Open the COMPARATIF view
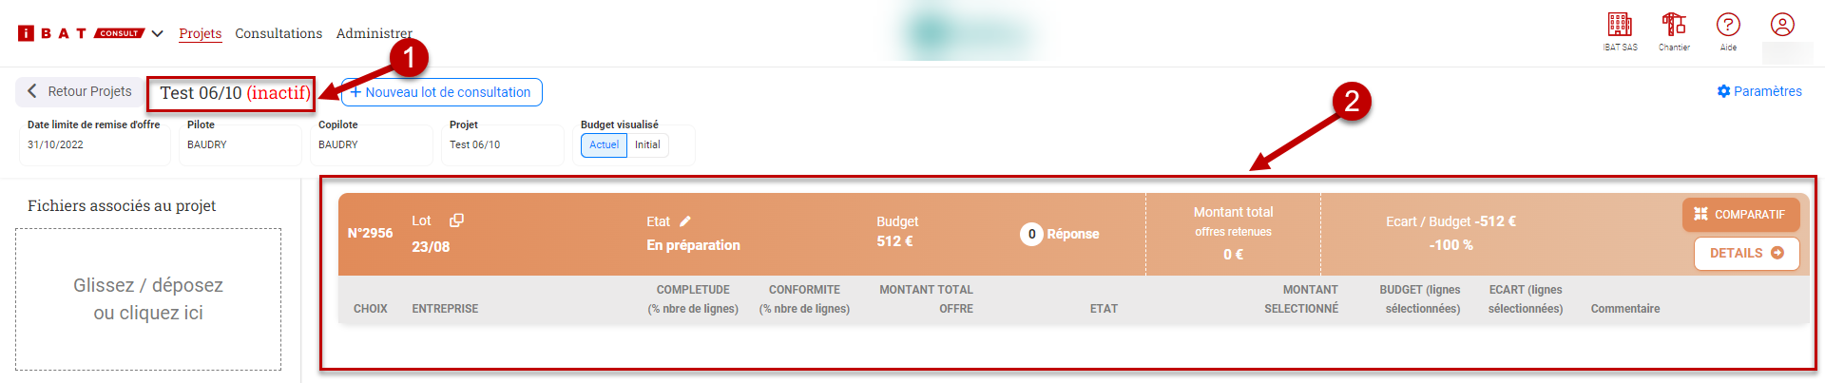Screen dimensions: 1825x383 click(1740, 215)
